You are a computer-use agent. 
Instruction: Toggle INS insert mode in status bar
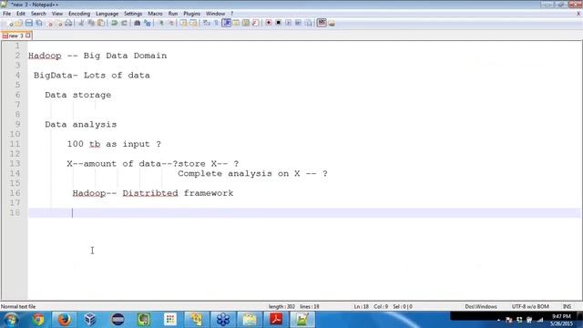click(567, 306)
